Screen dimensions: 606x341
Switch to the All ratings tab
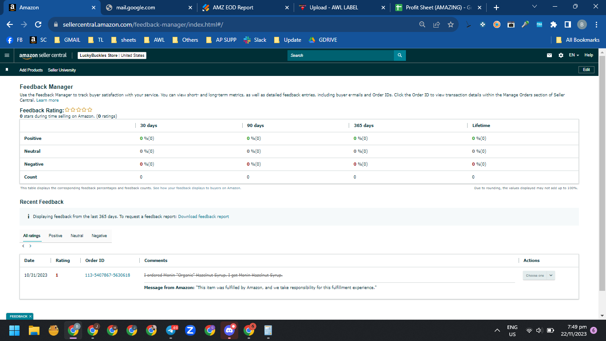pos(32,236)
